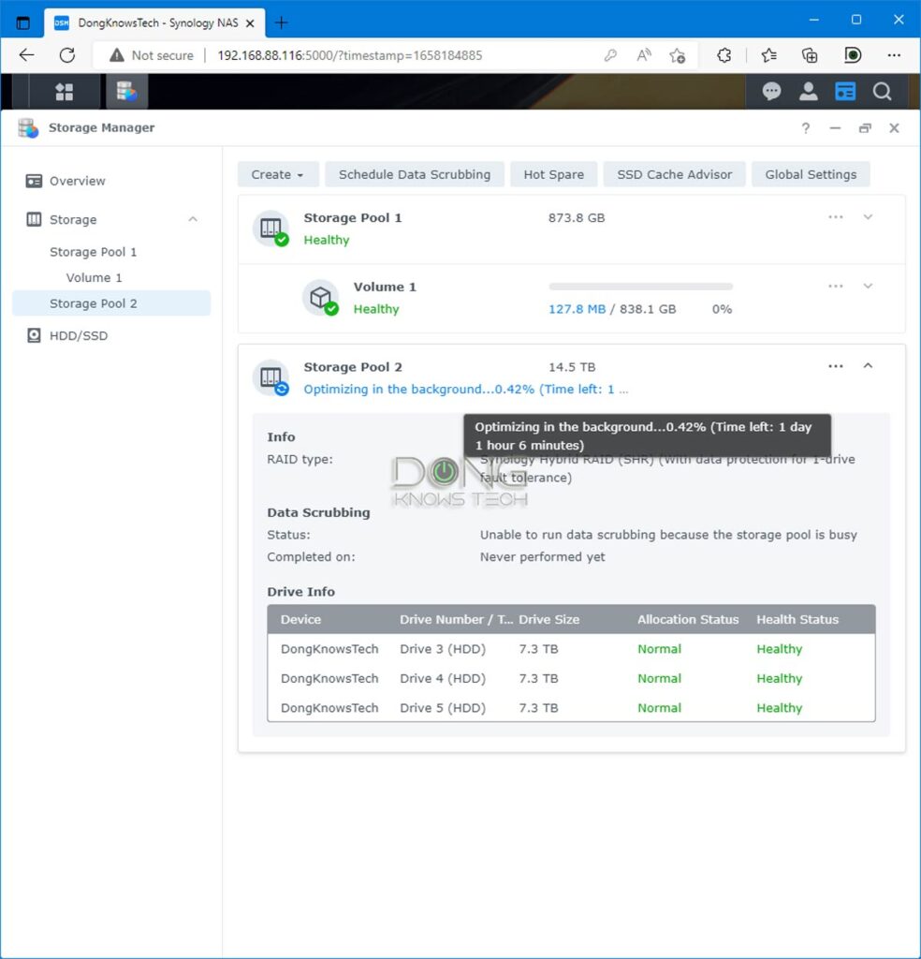Click the Storage Pool 1 healthy status icon

point(270,229)
